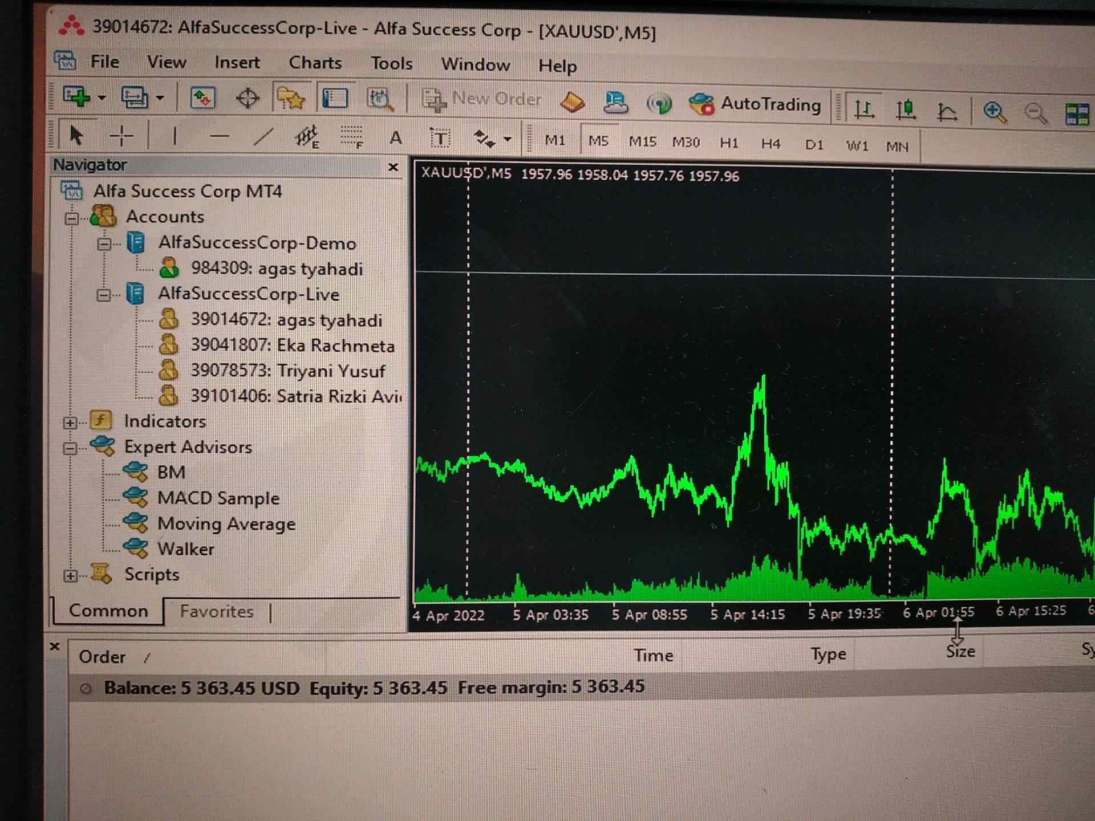Select the MACD Sample expert advisor
The image size is (1095, 821).
(x=218, y=498)
